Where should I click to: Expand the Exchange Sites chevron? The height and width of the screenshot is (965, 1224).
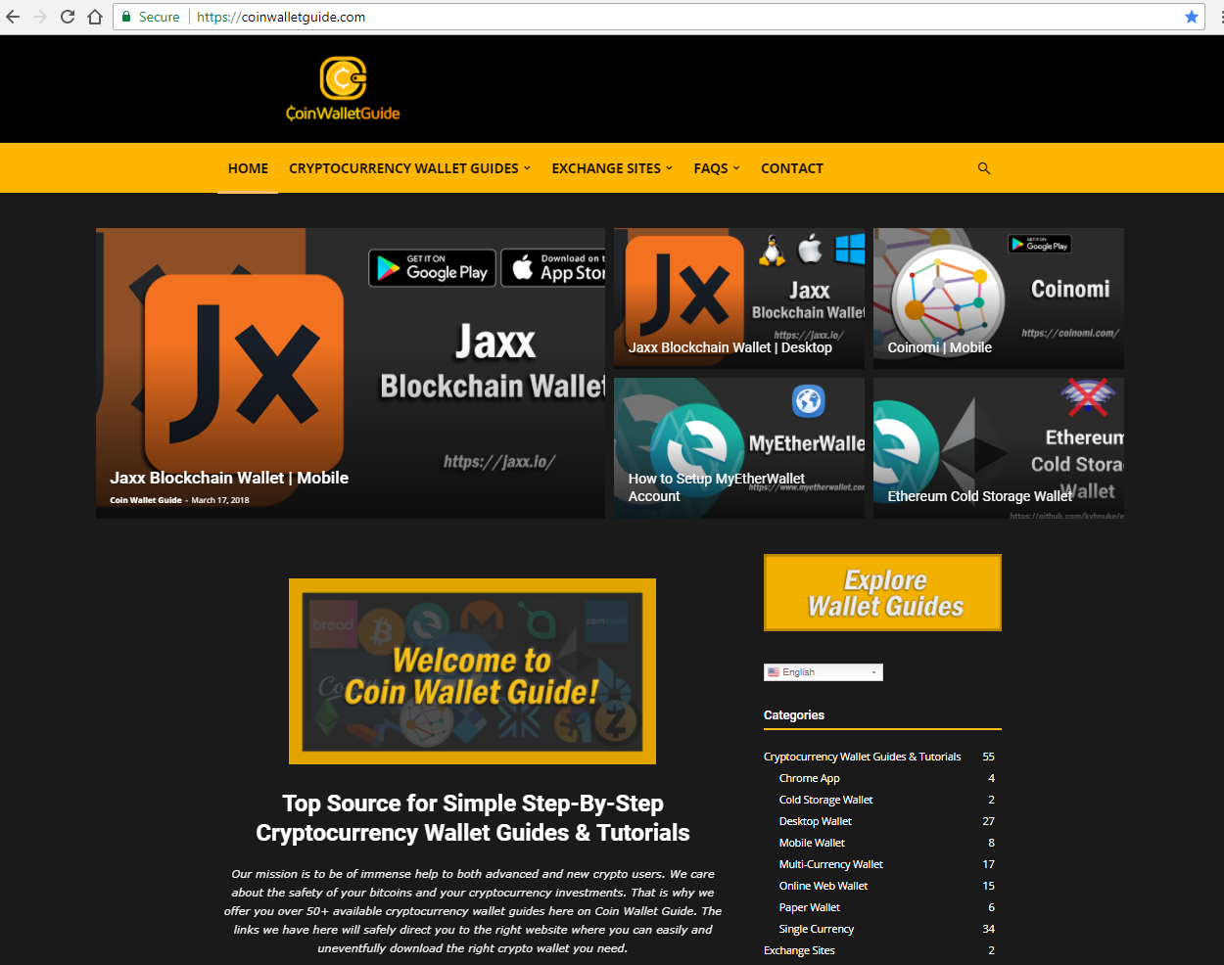(x=669, y=168)
